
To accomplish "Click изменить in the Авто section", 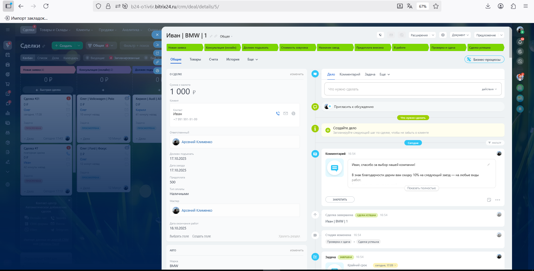I will tap(297, 250).
